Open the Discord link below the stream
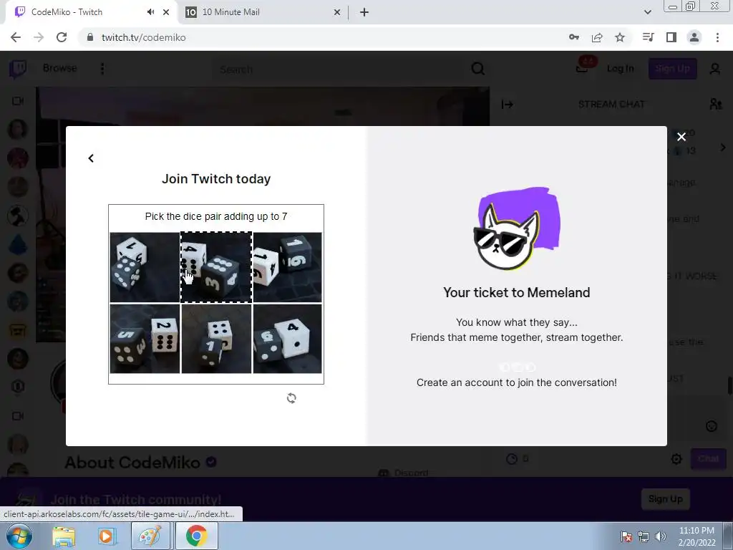The width and height of the screenshot is (733, 550). coord(403,473)
